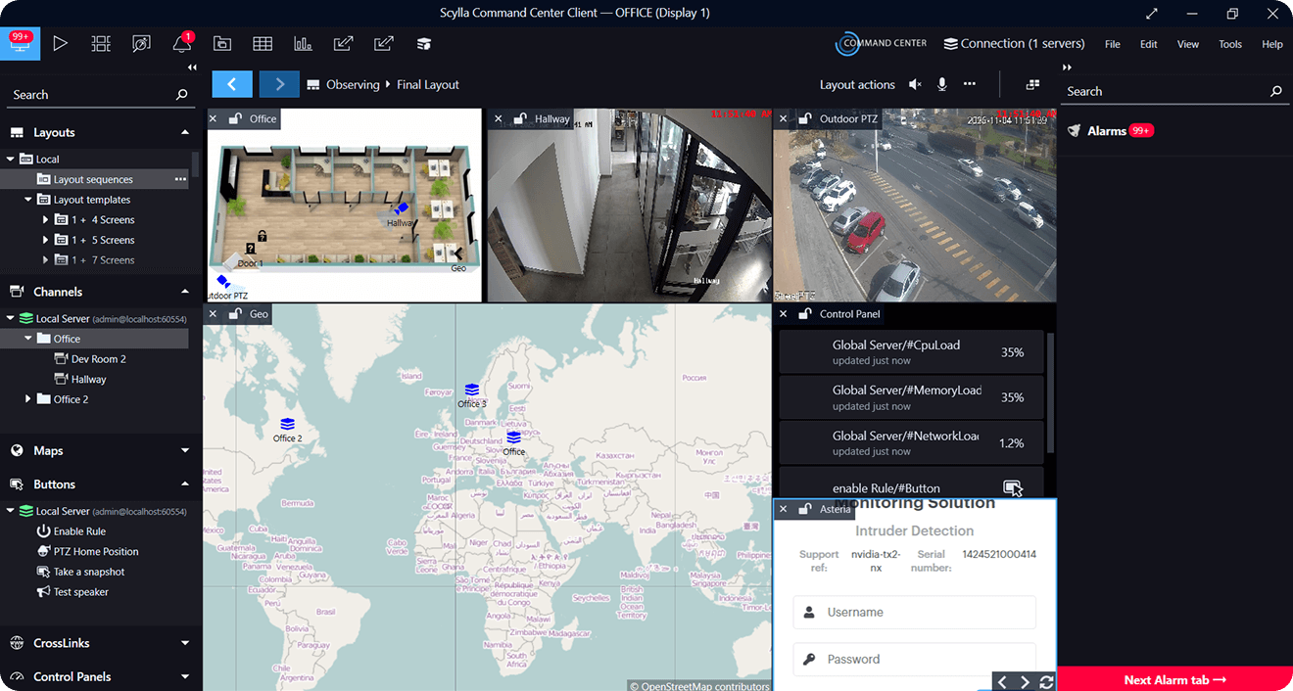This screenshot has height=691, width=1293.
Task: Activate the microphone icon
Action: tap(941, 85)
